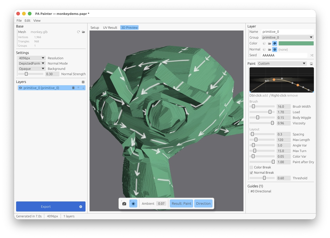Open the Background dropdown set to Opaque
Image resolution: width=330 pixels, height=238 pixels.
click(x=32, y=69)
